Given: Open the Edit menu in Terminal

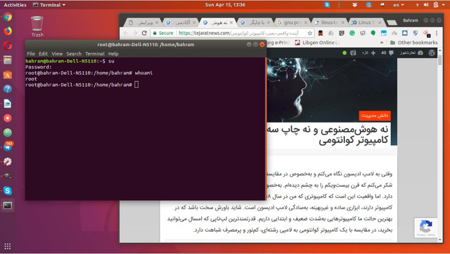Looking at the screenshot, I should [43, 54].
